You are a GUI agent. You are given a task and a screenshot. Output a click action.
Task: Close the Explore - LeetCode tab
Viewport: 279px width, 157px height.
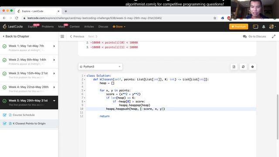(x=58, y=11)
